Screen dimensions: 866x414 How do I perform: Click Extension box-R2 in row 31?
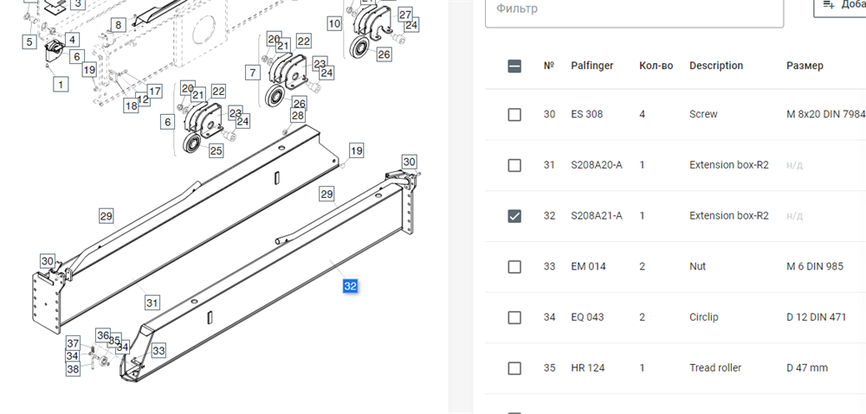click(729, 165)
